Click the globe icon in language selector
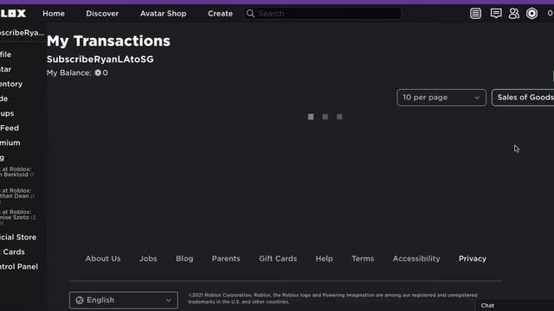The image size is (554, 311). click(80, 300)
